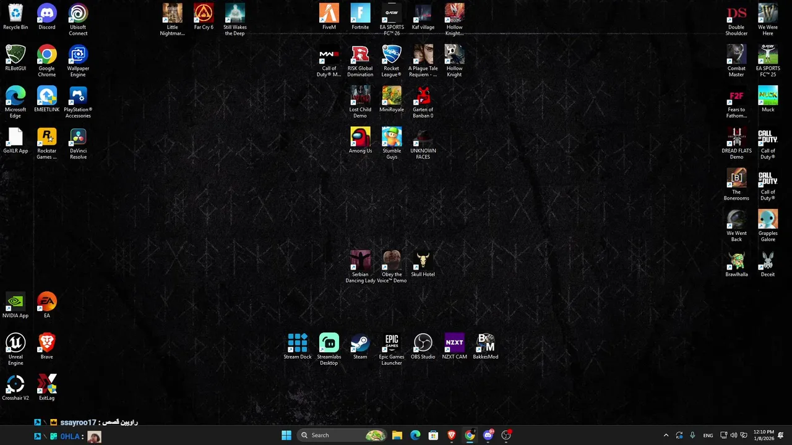
Task: Select the Brawlhalla shortcut
Action: [736, 265]
